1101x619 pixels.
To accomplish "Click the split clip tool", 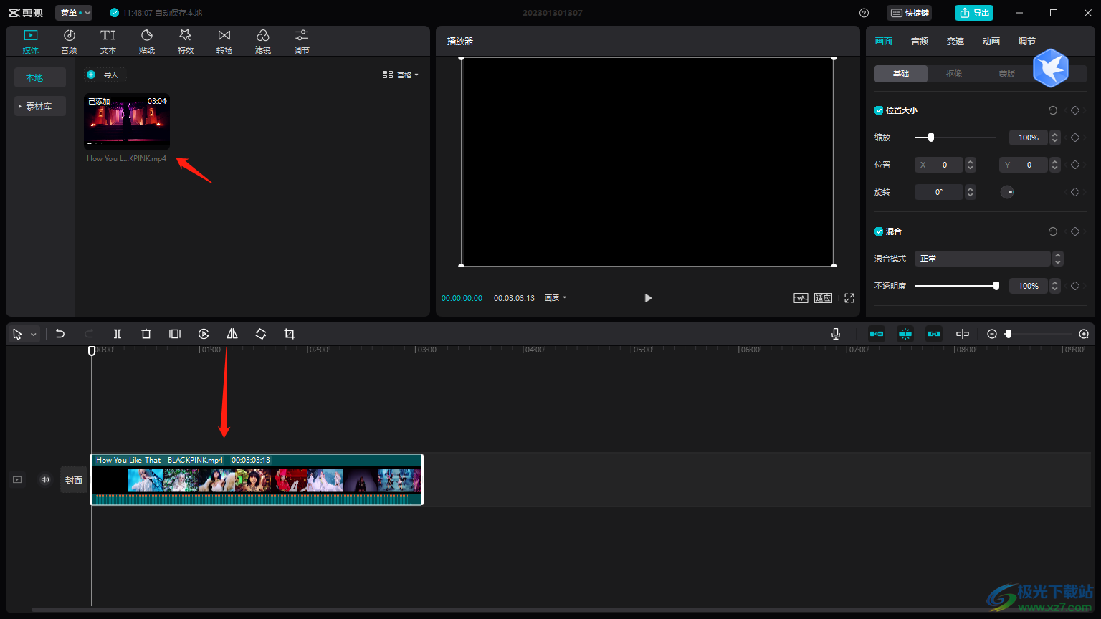I will point(118,334).
